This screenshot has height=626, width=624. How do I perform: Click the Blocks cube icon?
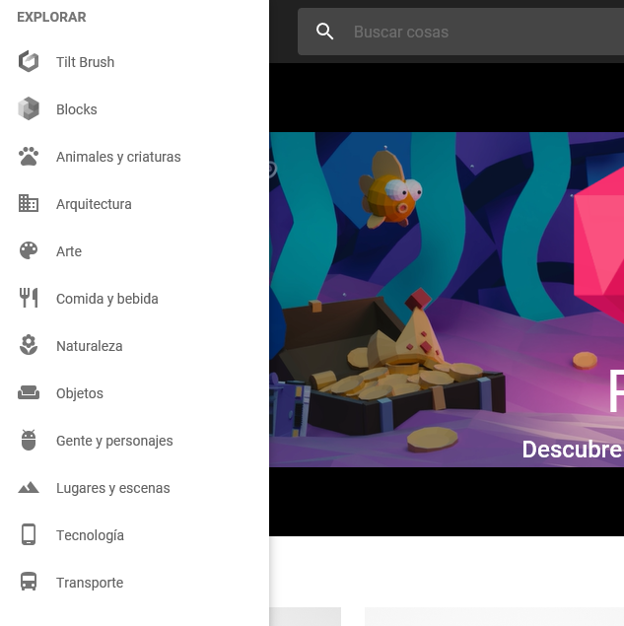coord(29,109)
